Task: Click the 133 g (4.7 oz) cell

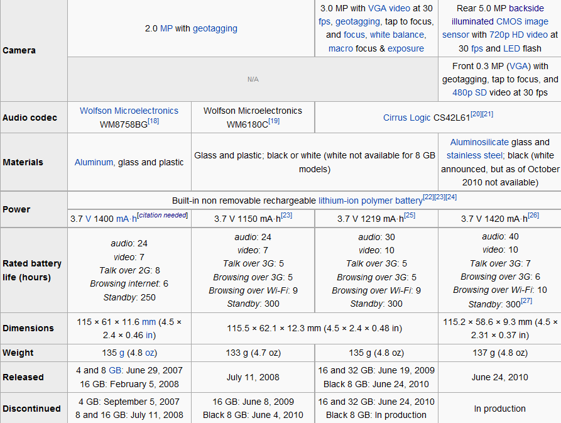Action: tap(253, 353)
